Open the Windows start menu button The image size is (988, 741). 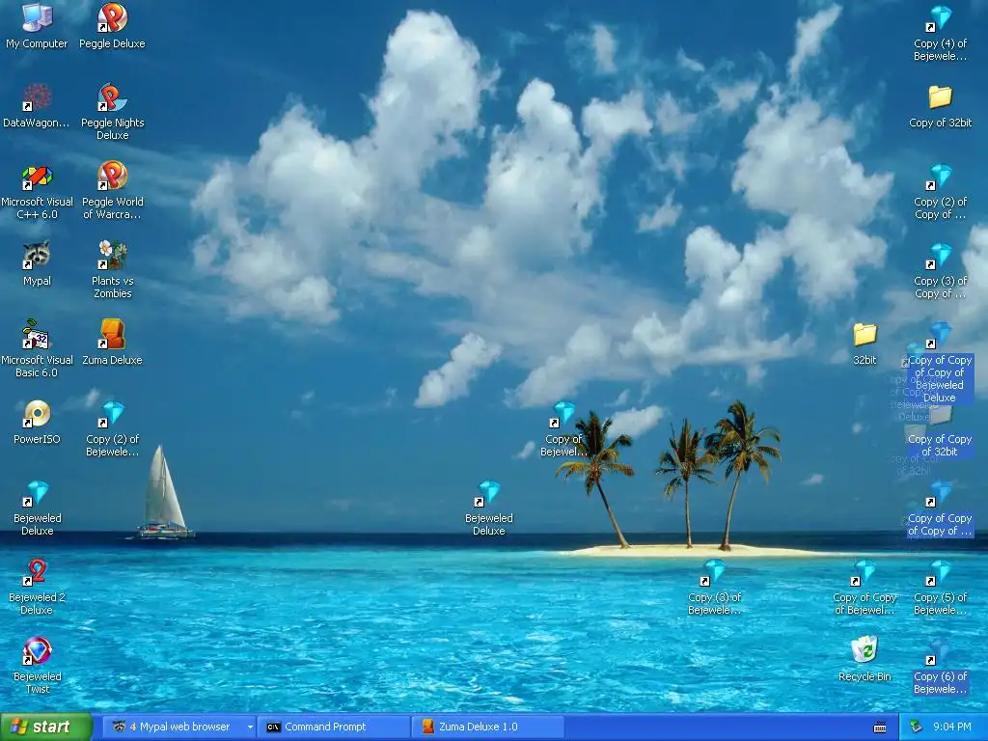pyautogui.click(x=46, y=727)
